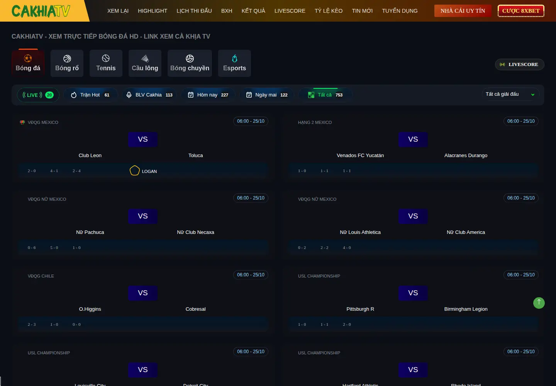
Task: Click HẠNG 2 MEXICO league label
Action: pyautogui.click(x=315, y=122)
